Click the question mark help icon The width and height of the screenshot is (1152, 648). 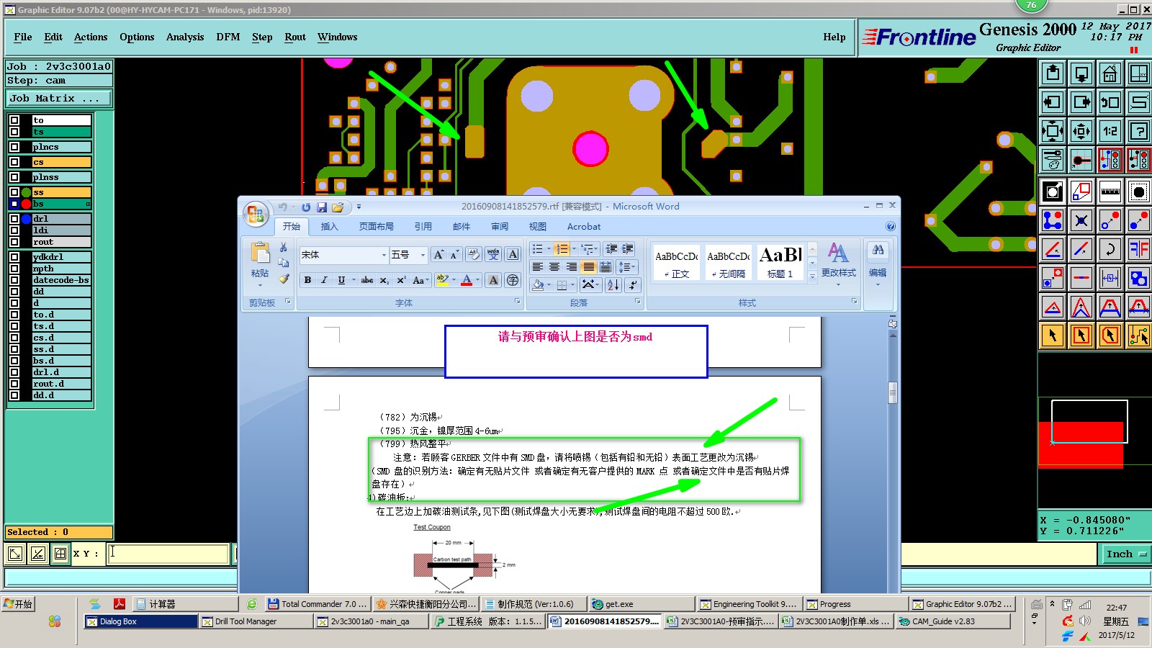click(x=1139, y=131)
